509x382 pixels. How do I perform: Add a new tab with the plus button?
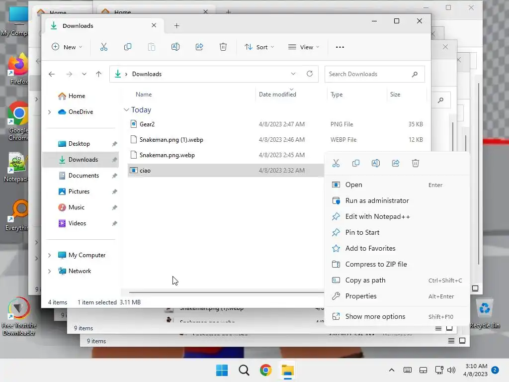(x=176, y=26)
